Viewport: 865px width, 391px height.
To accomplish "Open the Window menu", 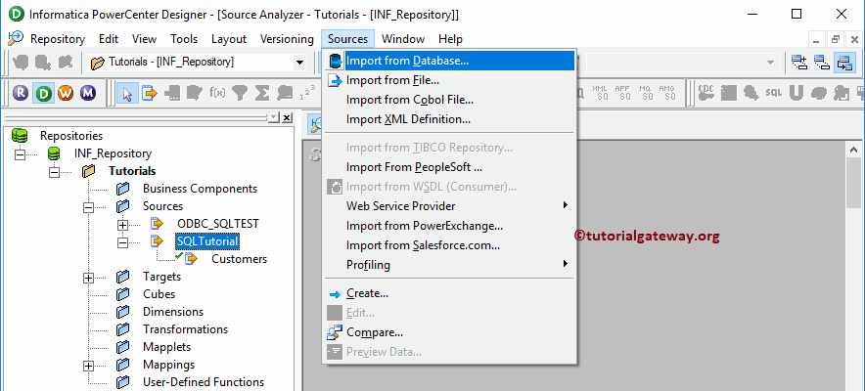I will coord(403,39).
